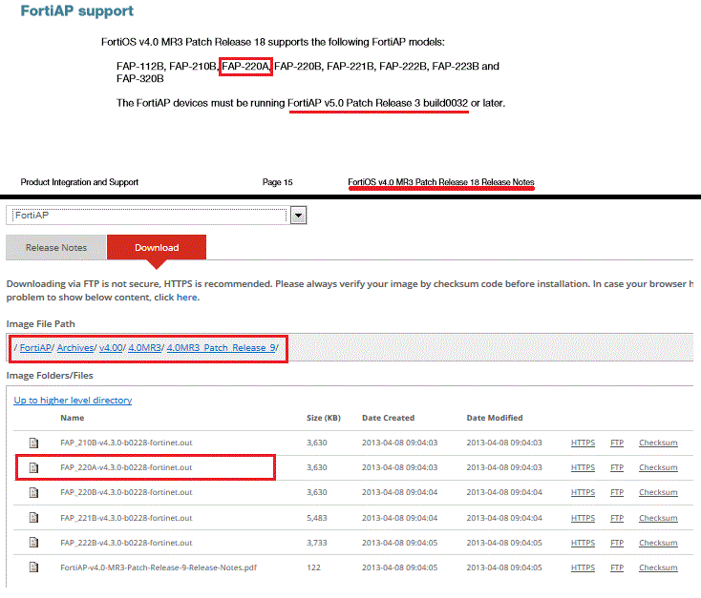Download FAP_222B firmware via FTP

coord(617,543)
